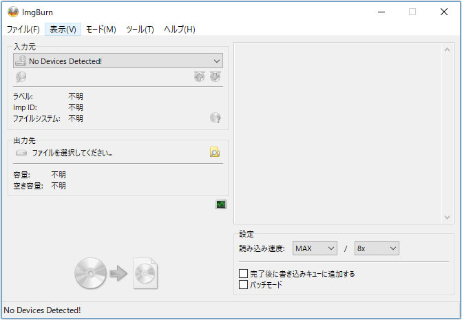Open the ファイル(F) menu
Viewport: 462px width, 320px height.
tap(23, 30)
